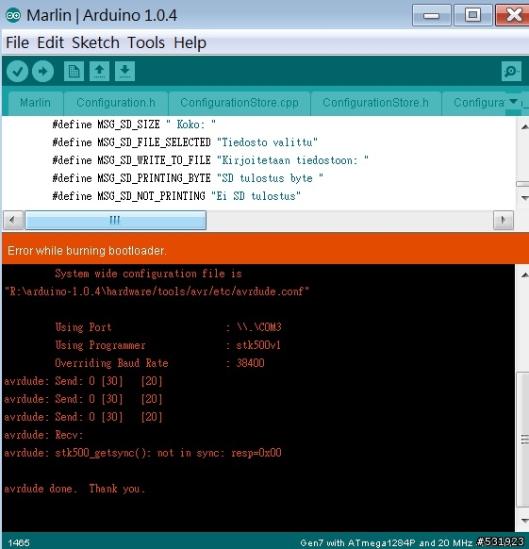The height and width of the screenshot is (549, 529).
Task: Click the avrdude.conf path line
Action: click(157, 291)
